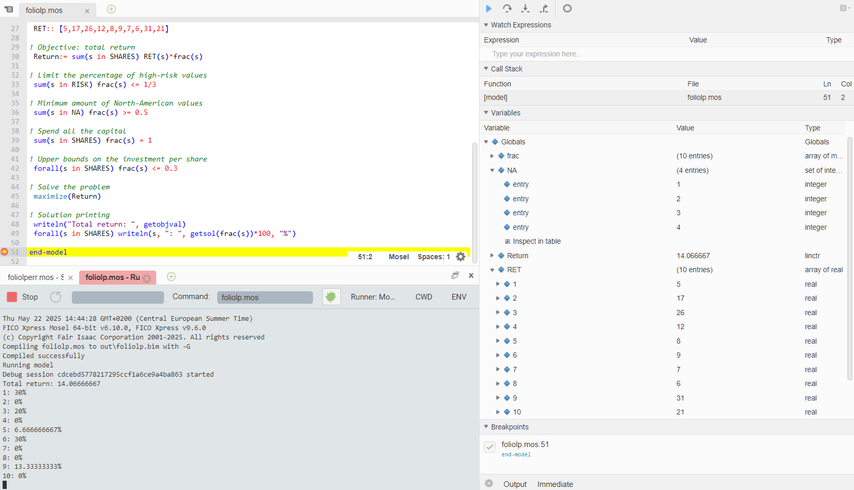Viewport: 854px width, 490px height.
Task: Click the Step Out debugger icon
Action: pyautogui.click(x=543, y=8)
